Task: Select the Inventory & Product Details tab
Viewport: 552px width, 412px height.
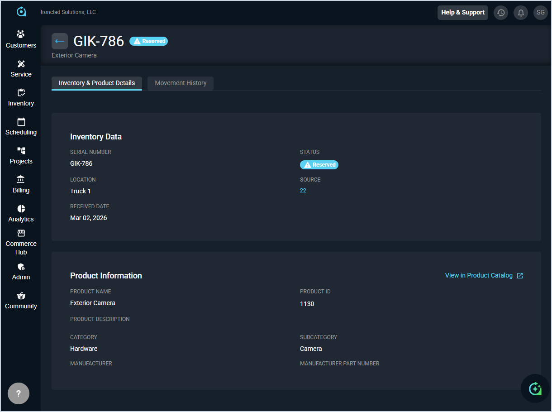Action: [x=97, y=83]
